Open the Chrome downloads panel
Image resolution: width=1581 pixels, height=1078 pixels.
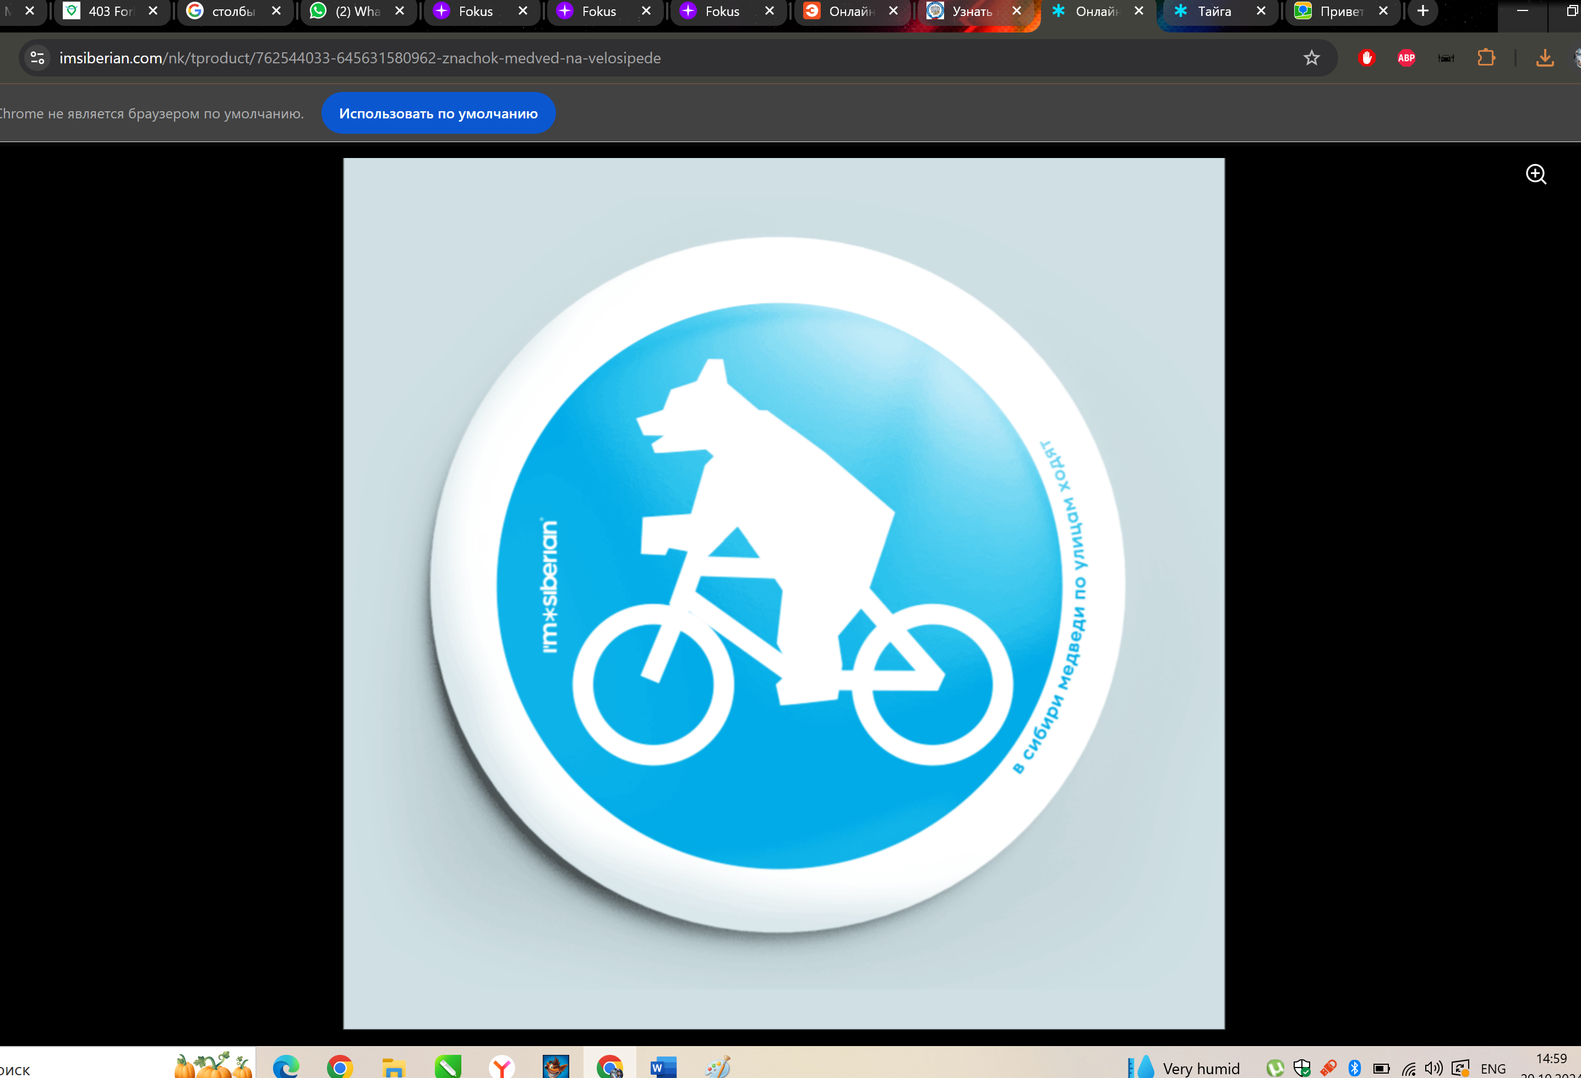click(1544, 58)
